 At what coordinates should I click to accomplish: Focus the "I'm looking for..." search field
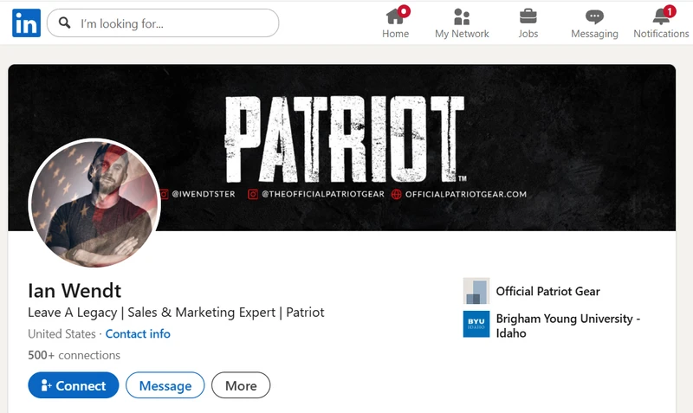[163, 23]
